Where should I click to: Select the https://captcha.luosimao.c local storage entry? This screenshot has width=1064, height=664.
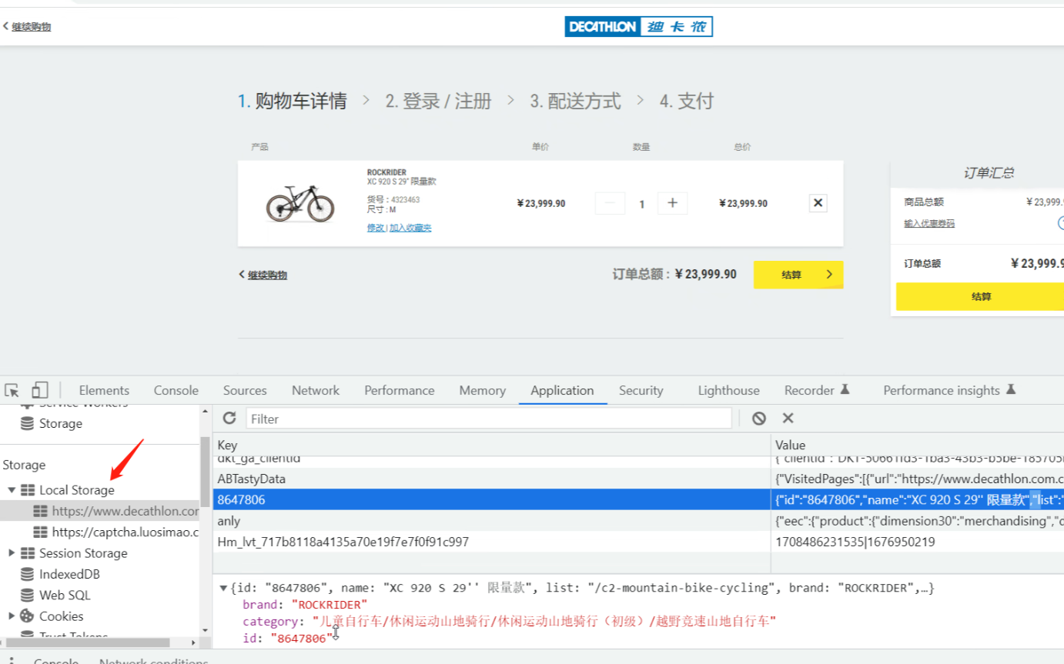click(x=115, y=532)
